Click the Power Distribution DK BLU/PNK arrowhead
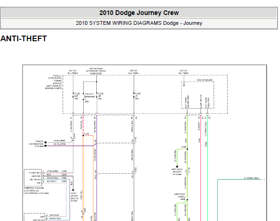The height and width of the screenshot is (221, 280). (45, 146)
